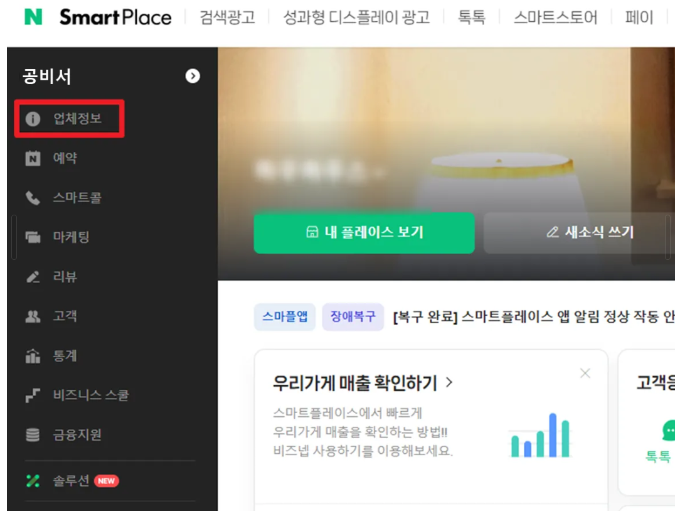
Task: Click the 통계 chart icon
Action: click(x=33, y=356)
